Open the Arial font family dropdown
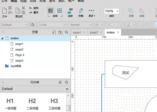 coord(53,25)
